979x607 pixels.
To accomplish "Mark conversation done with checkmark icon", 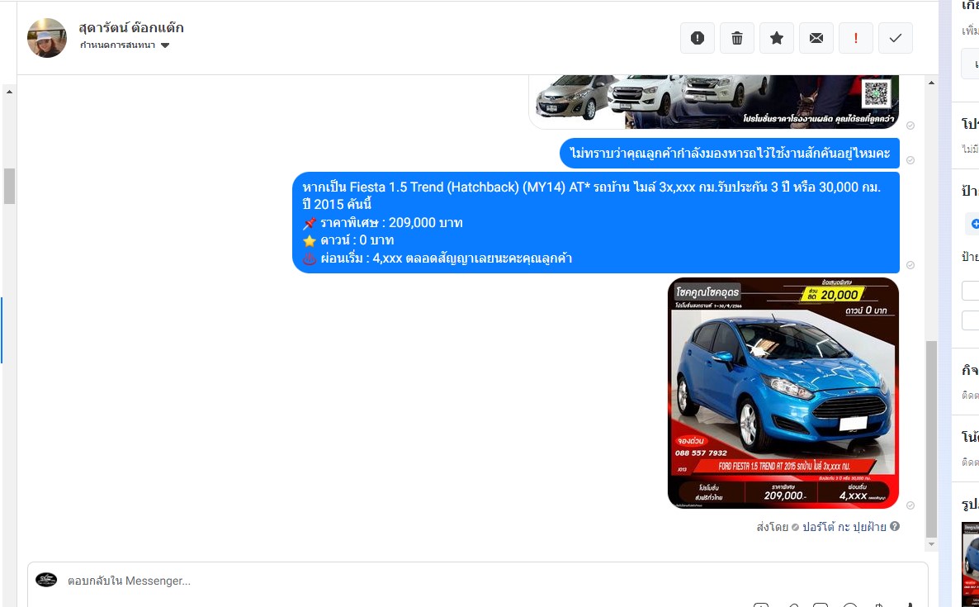I will pos(896,38).
